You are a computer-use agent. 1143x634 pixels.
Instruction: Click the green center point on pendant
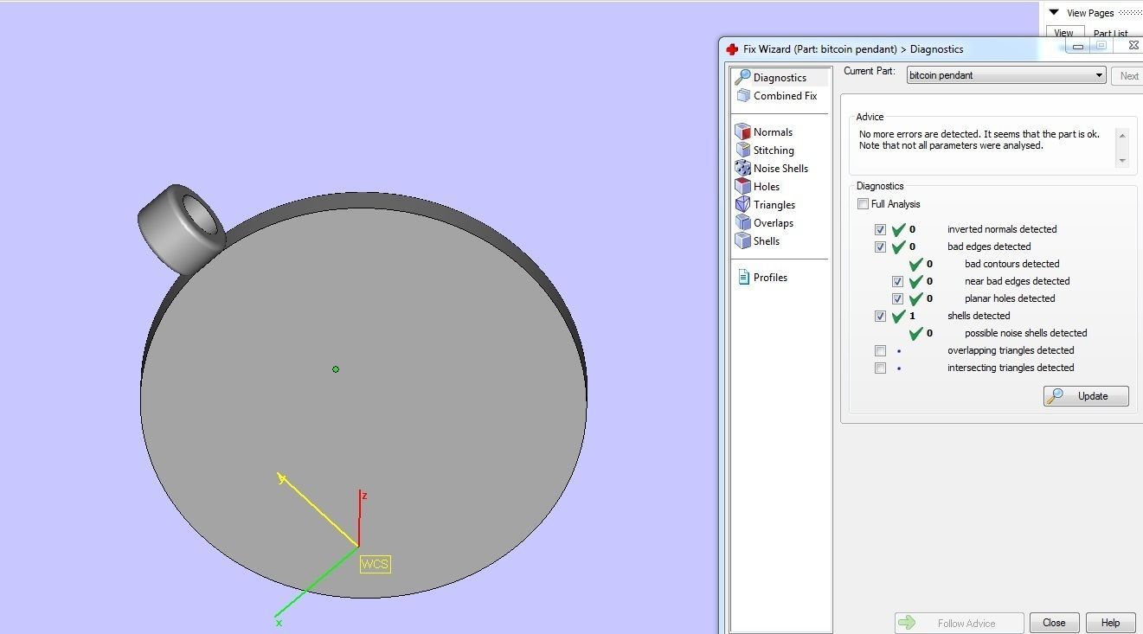(x=336, y=369)
